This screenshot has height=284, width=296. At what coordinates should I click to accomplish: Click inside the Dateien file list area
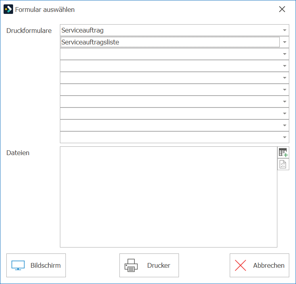coord(169,197)
